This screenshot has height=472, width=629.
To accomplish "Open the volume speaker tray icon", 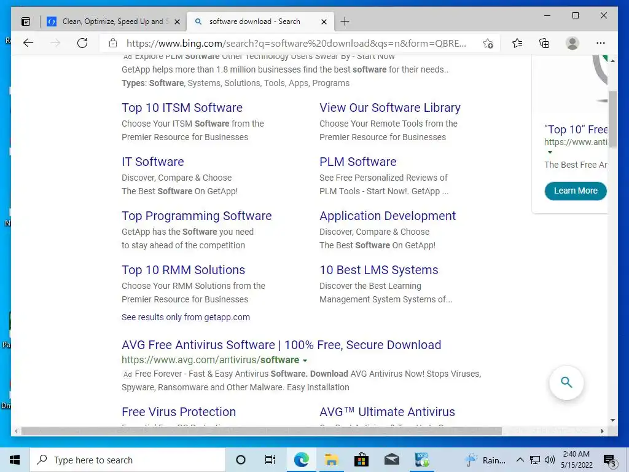I will 550,460.
